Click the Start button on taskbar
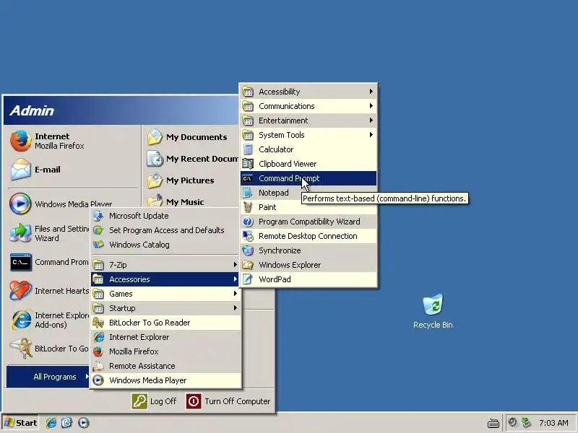This screenshot has height=433, width=578. point(20,423)
